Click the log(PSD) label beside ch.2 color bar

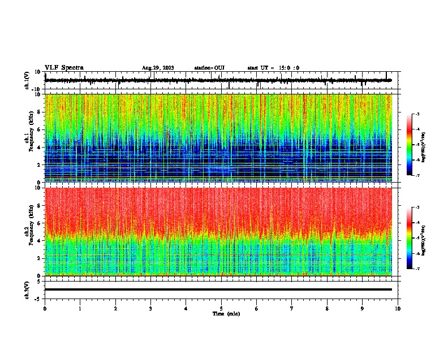423,240
